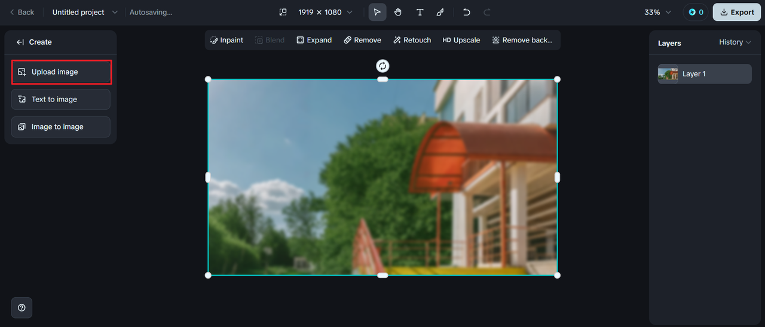Redo the last action

click(487, 12)
